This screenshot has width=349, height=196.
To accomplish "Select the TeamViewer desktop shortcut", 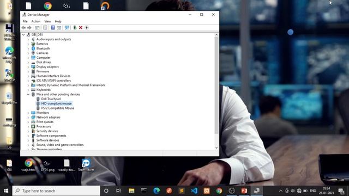I will 86,165.
